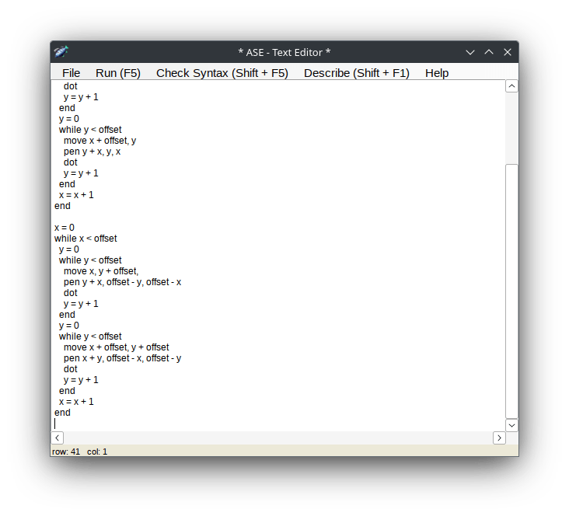Click the vertical scrollbar down arrow
This screenshot has height=516, width=569.
[x=511, y=425]
